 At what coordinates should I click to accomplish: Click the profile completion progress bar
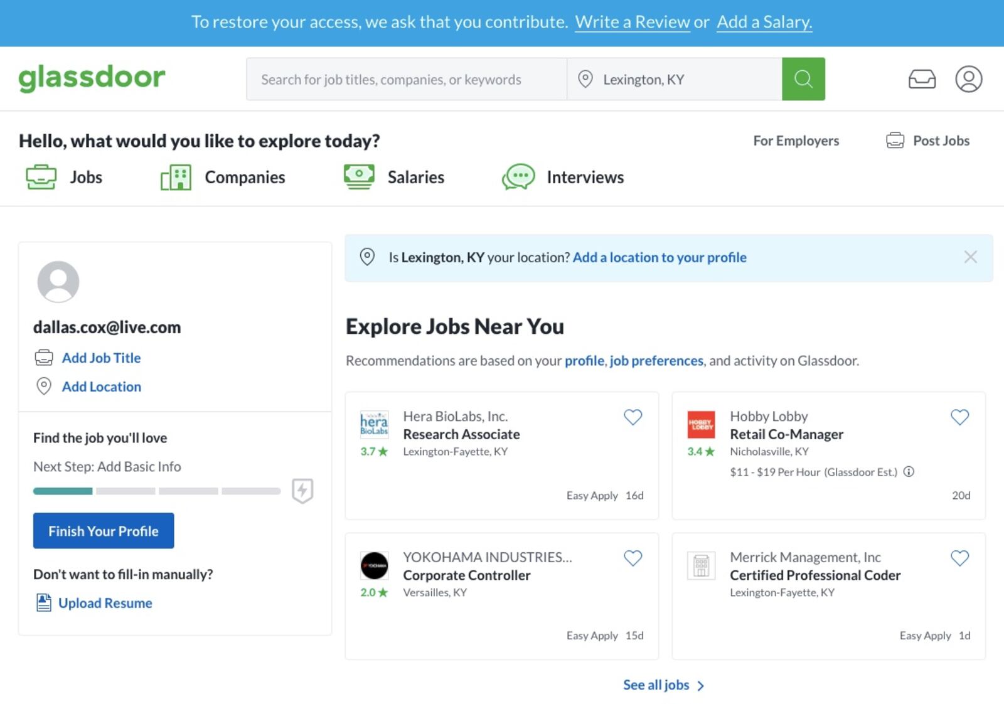point(157,491)
